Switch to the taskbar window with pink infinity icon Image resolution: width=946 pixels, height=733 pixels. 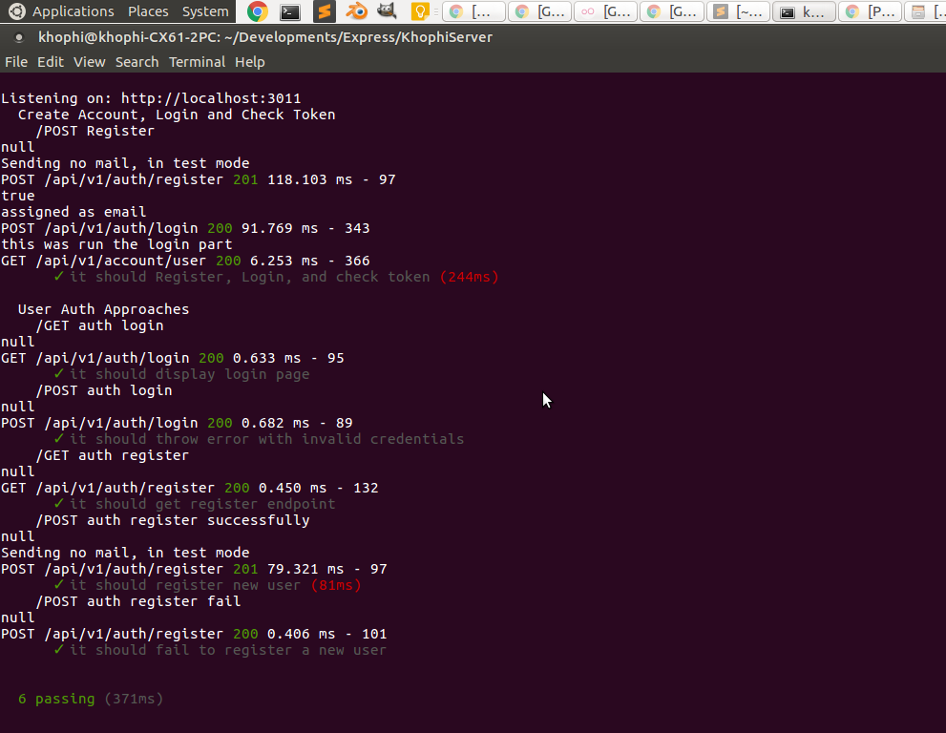coord(605,11)
